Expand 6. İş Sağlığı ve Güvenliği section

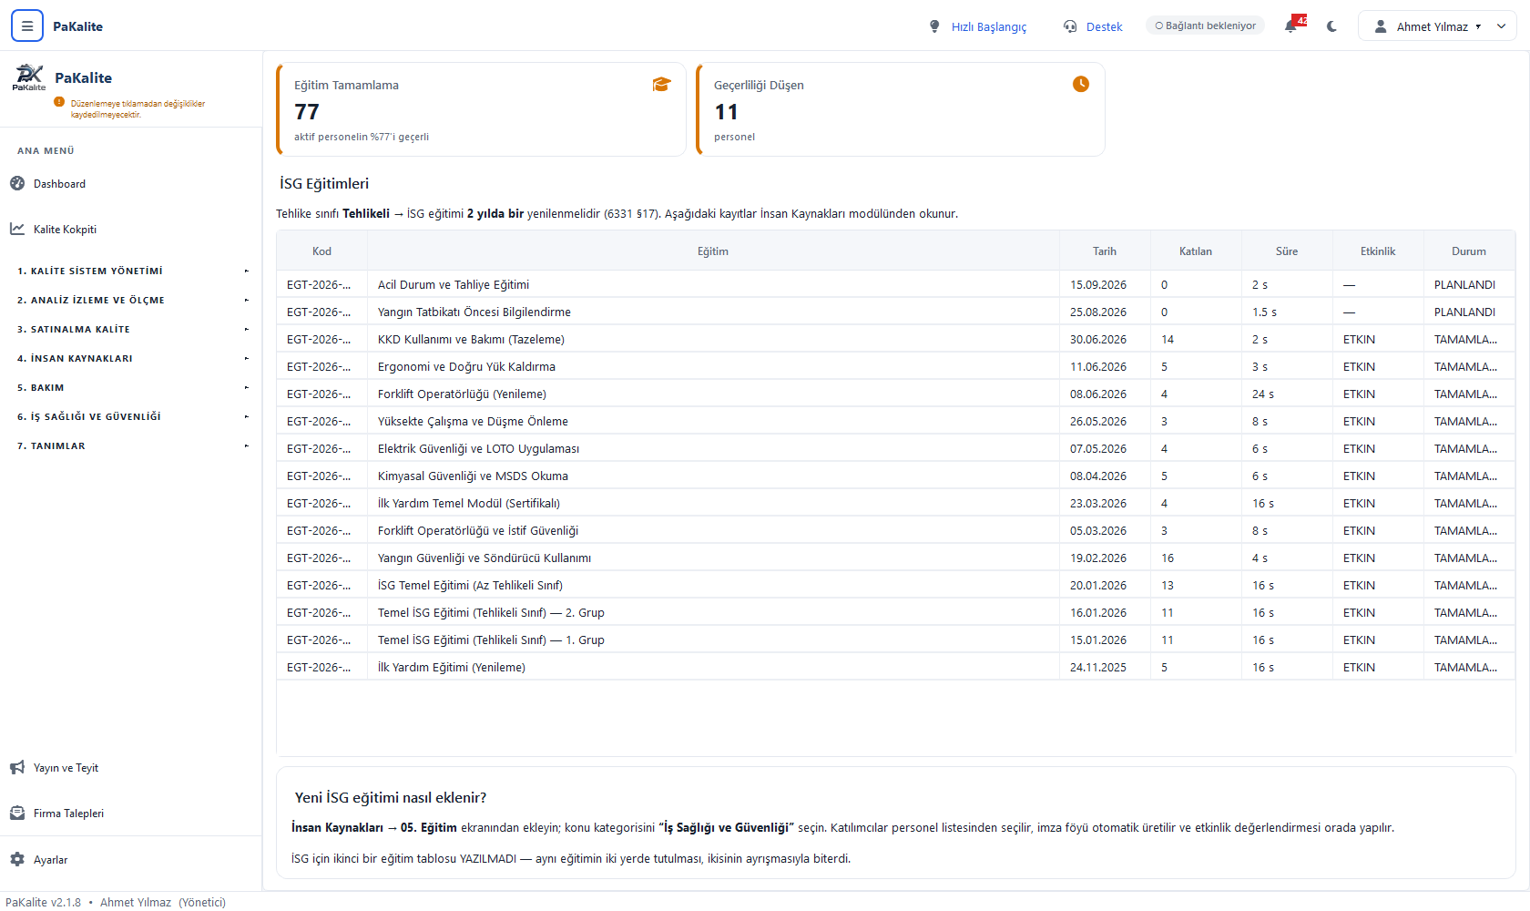(131, 416)
